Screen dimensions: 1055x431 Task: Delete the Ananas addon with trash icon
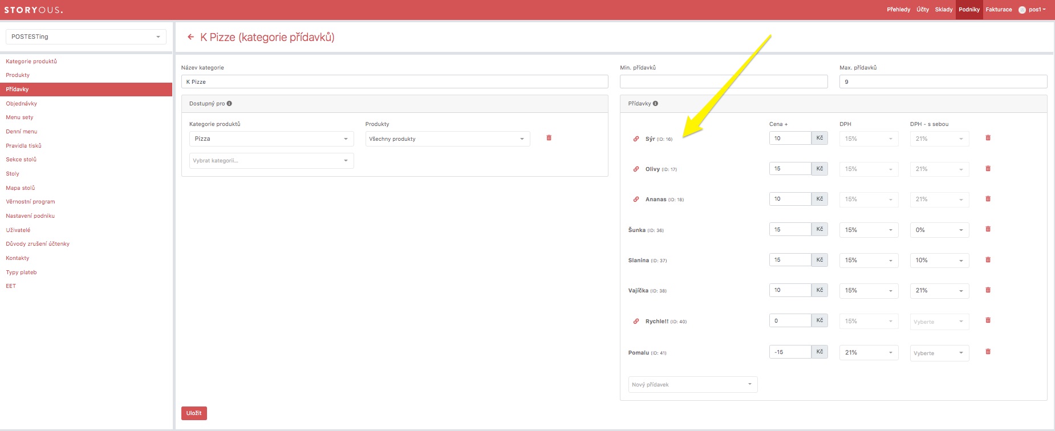(x=988, y=199)
